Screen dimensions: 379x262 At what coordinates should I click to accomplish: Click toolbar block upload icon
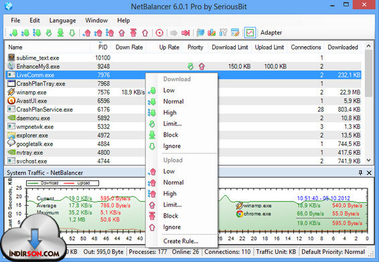click(x=133, y=33)
